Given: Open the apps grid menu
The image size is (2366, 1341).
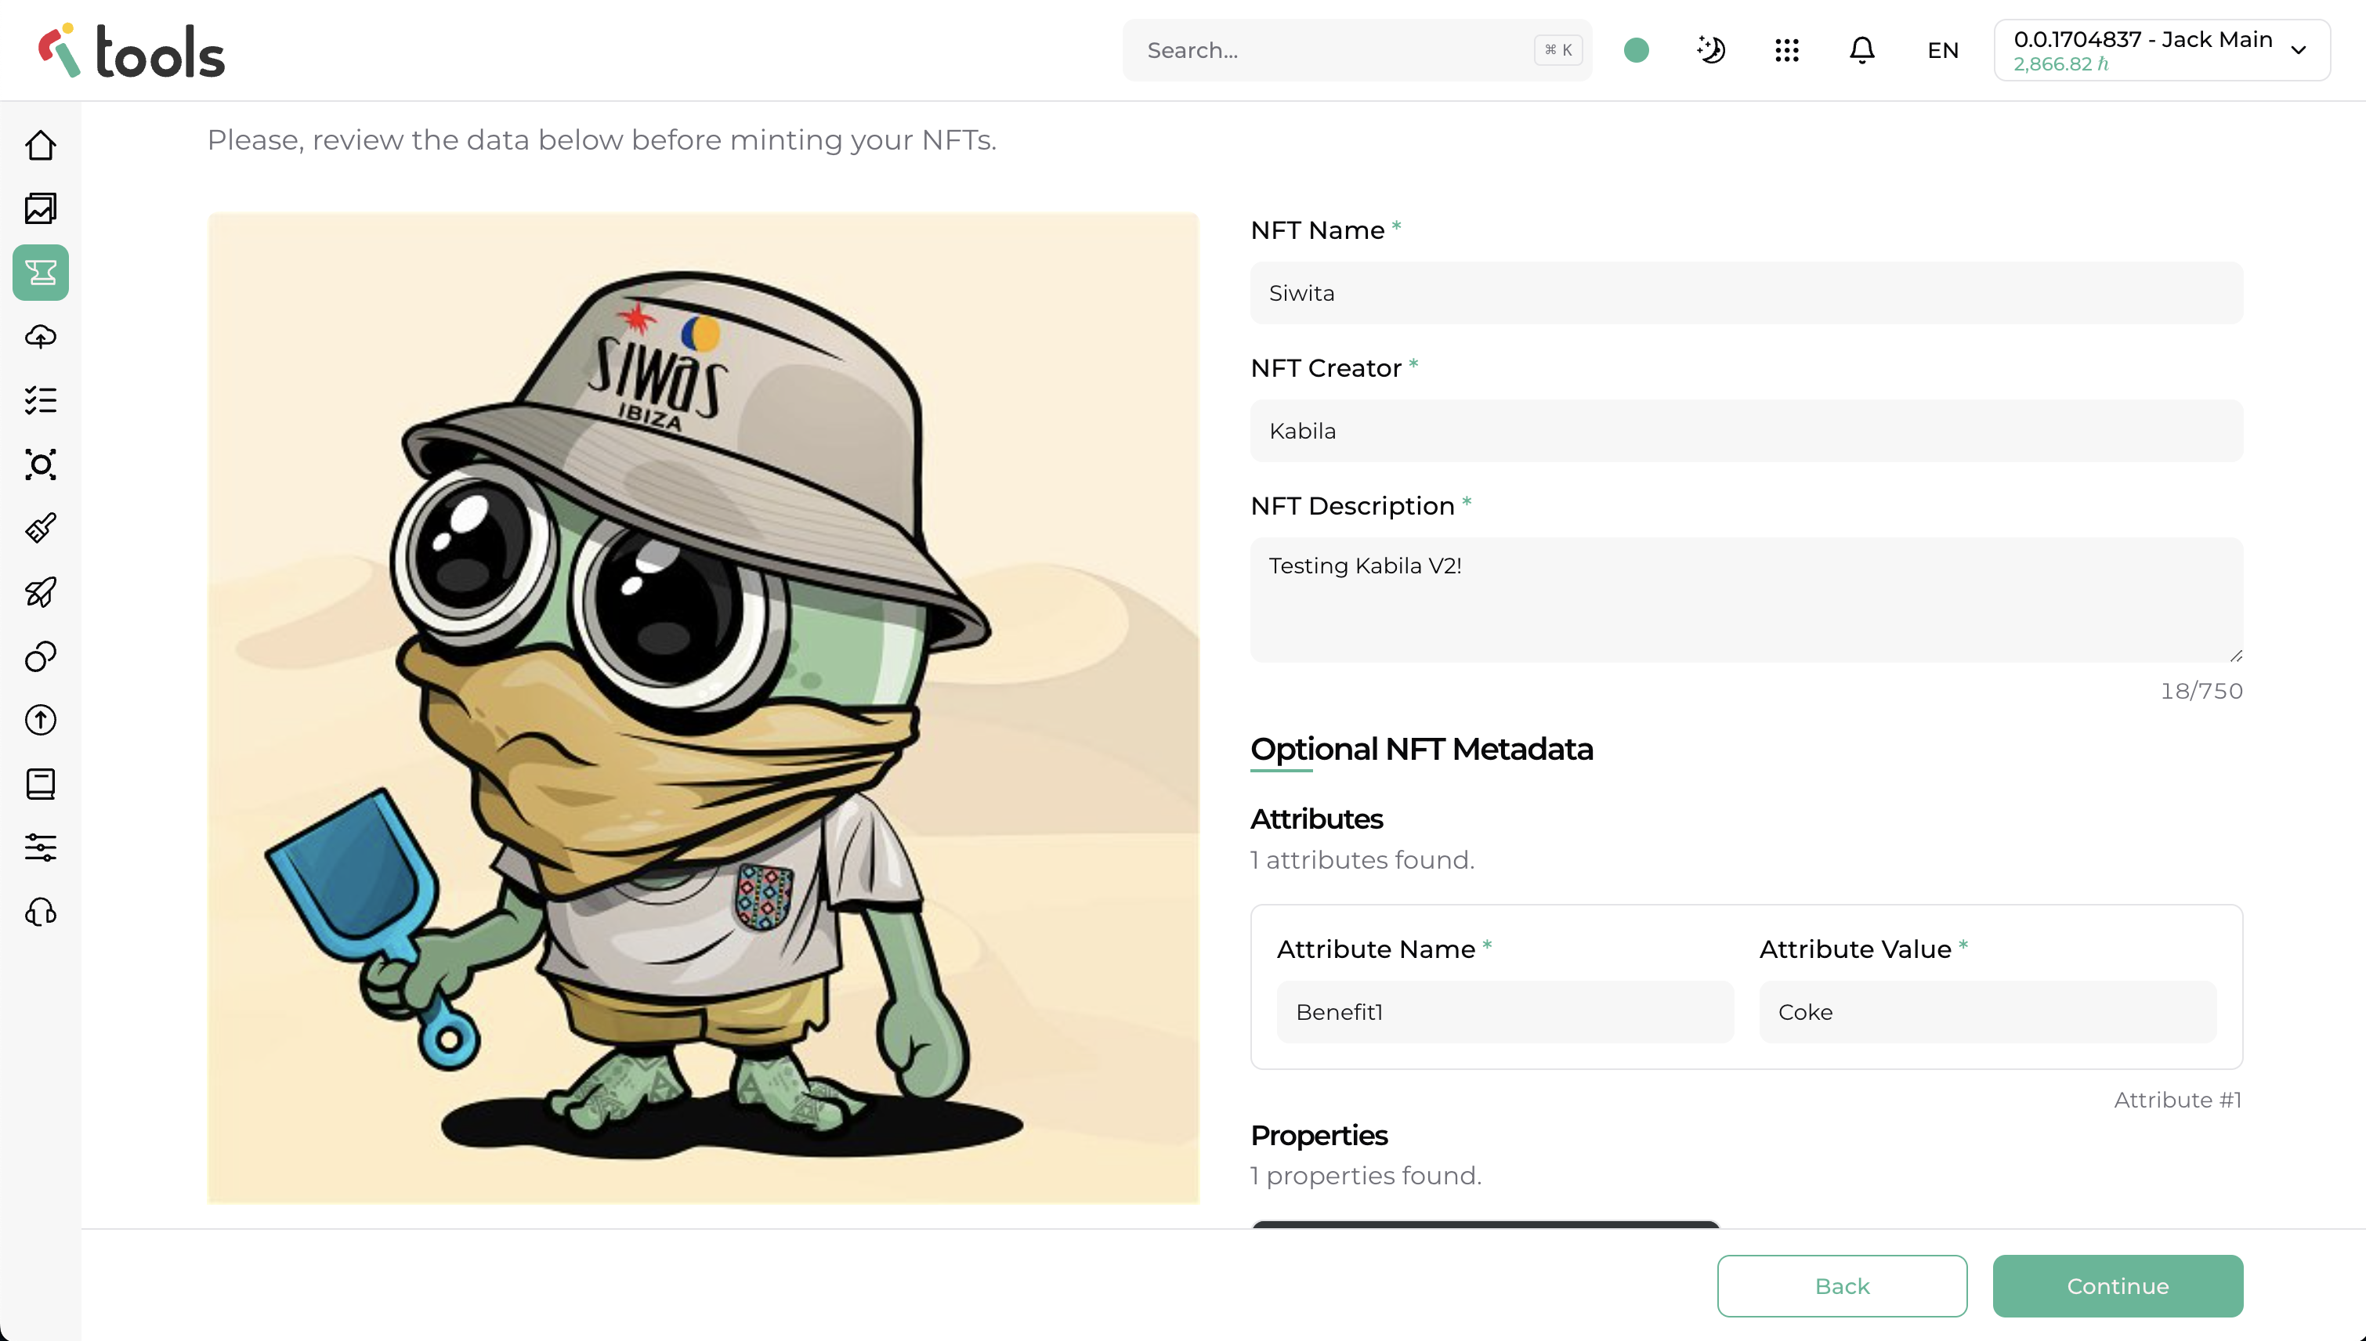Looking at the screenshot, I should point(1787,49).
